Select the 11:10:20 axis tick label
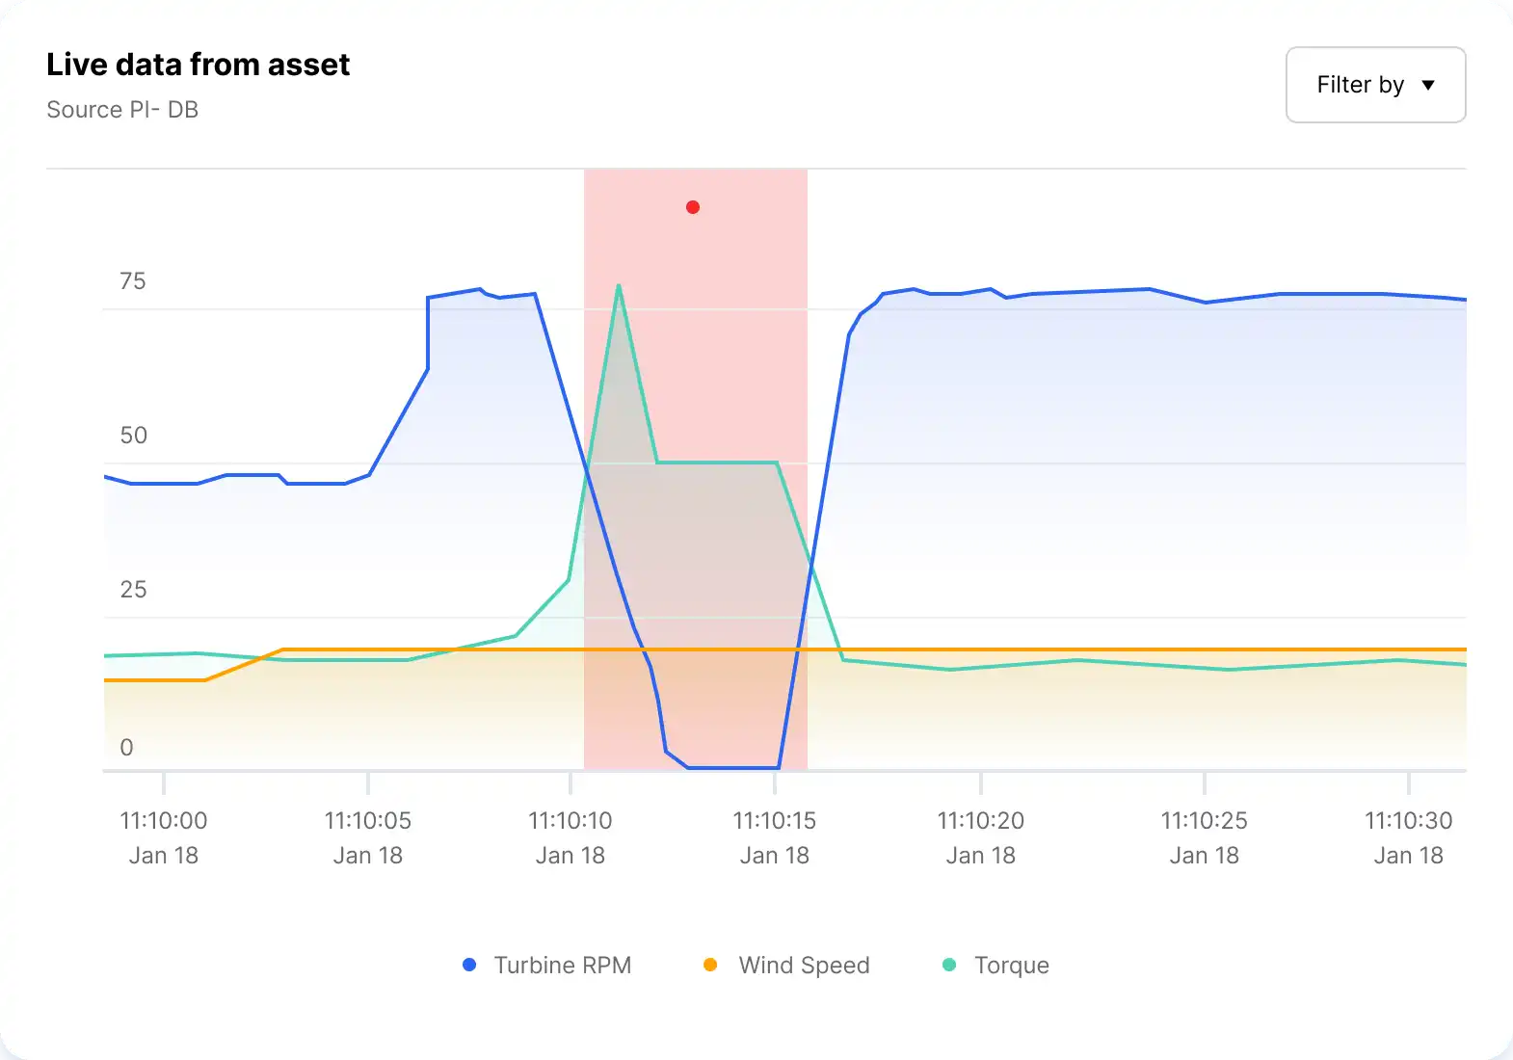Image resolution: width=1513 pixels, height=1060 pixels. pos(981,821)
